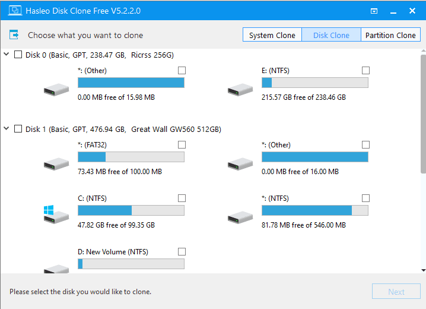Viewport: 426px width, 309px height.
Task: Check the Disk 0 checkbox
Action: (18, 55)
